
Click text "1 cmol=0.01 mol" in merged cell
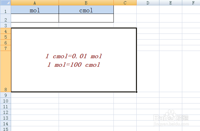click(74, 56)
